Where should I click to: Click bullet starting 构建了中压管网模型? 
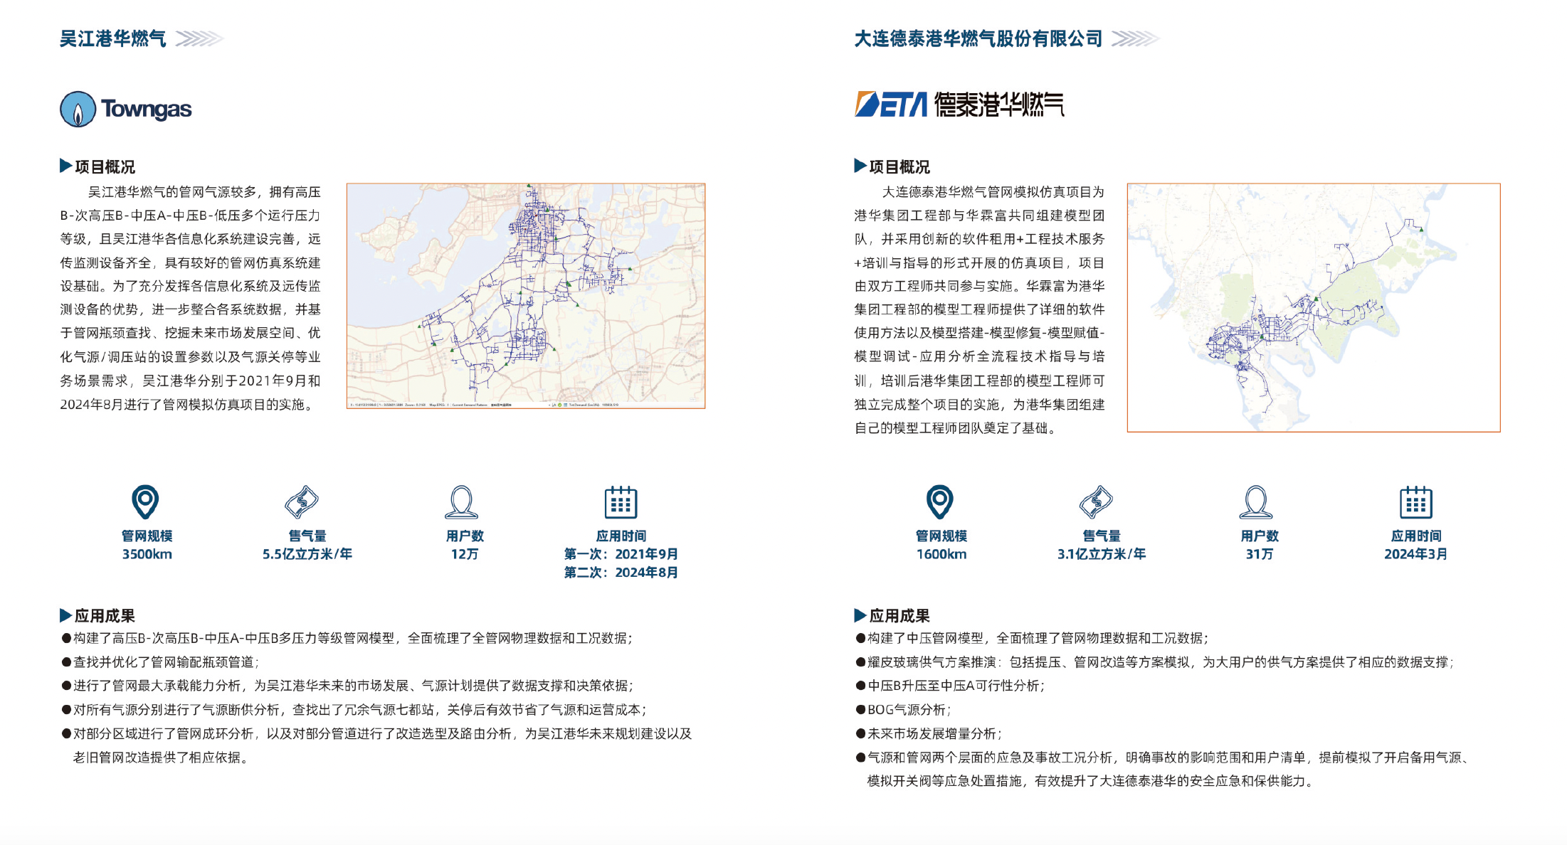[x=1032, y=639]
